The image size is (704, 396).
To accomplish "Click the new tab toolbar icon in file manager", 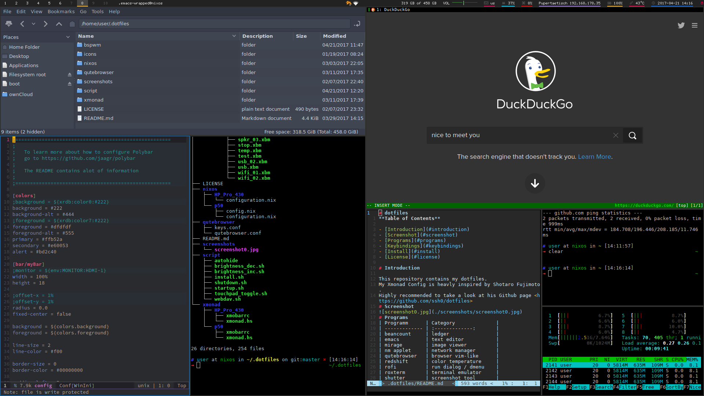I will coord(9,24).
